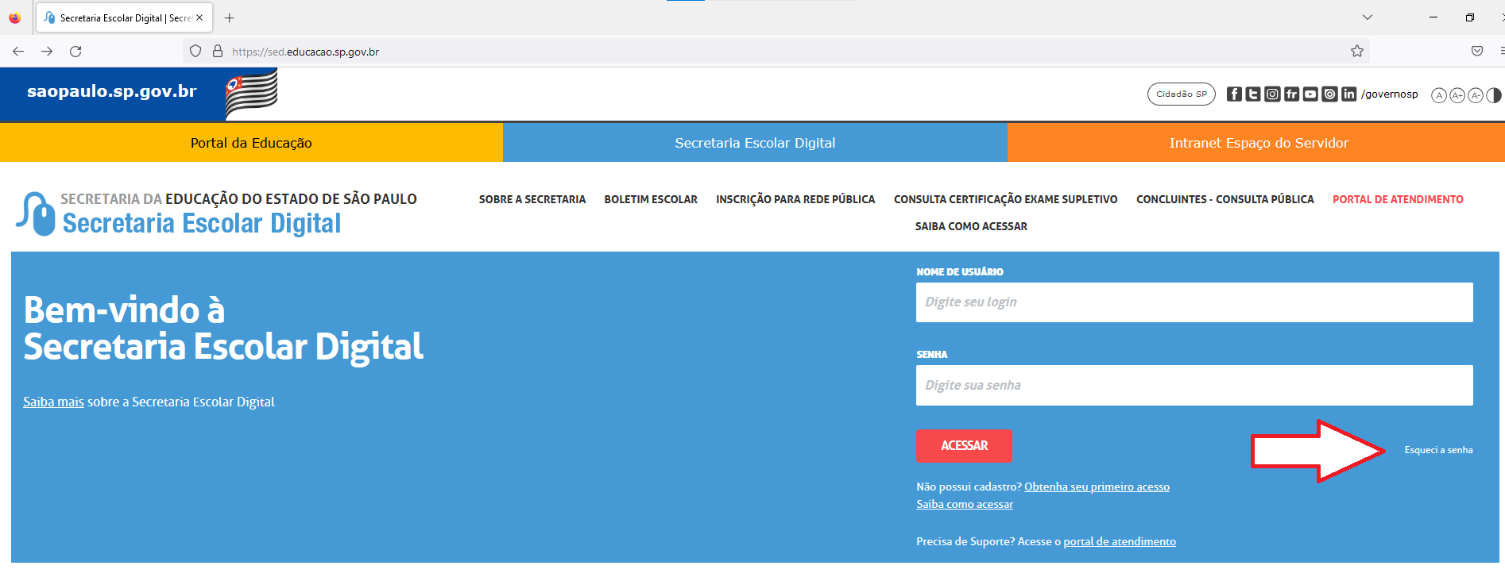Increase font size with A+ icon
Viewport: 1505px width, 577px height.
pos(1457,95)
